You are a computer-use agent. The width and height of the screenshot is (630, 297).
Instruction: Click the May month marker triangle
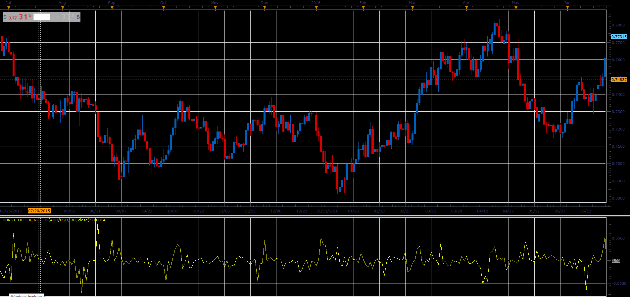[516, 8]
